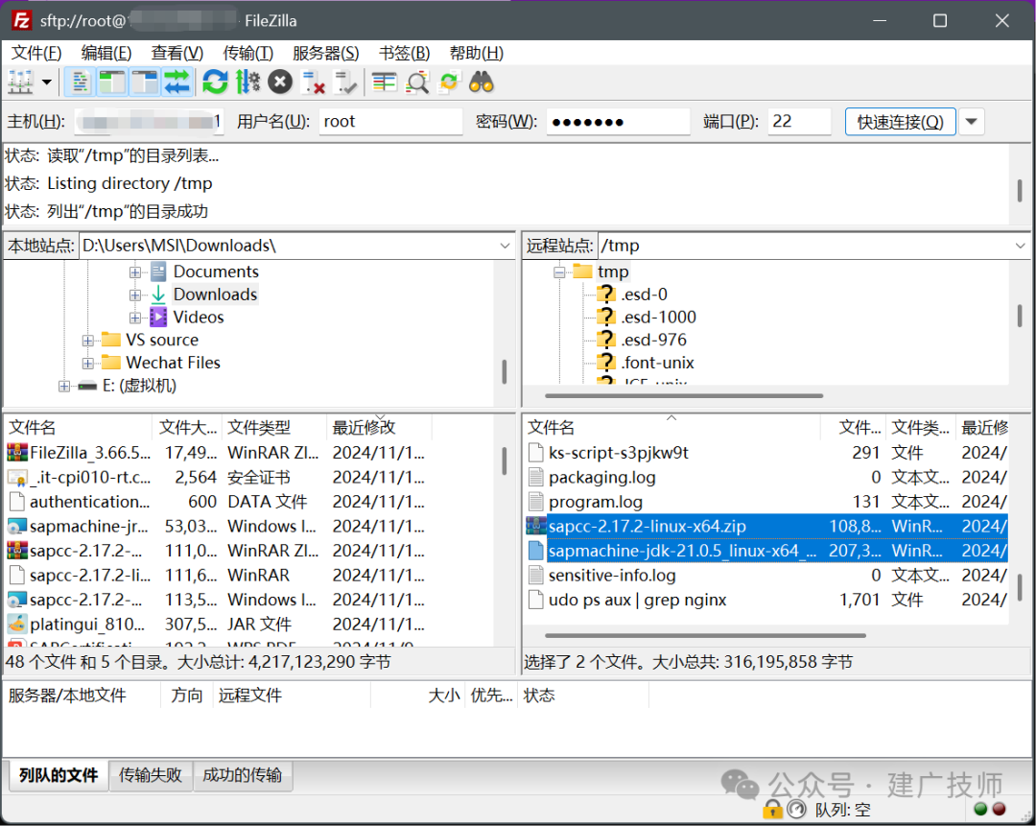This screenshot has height=826, width=1036.
Task: Toggle message log display
Action: [x=80, y=83]
